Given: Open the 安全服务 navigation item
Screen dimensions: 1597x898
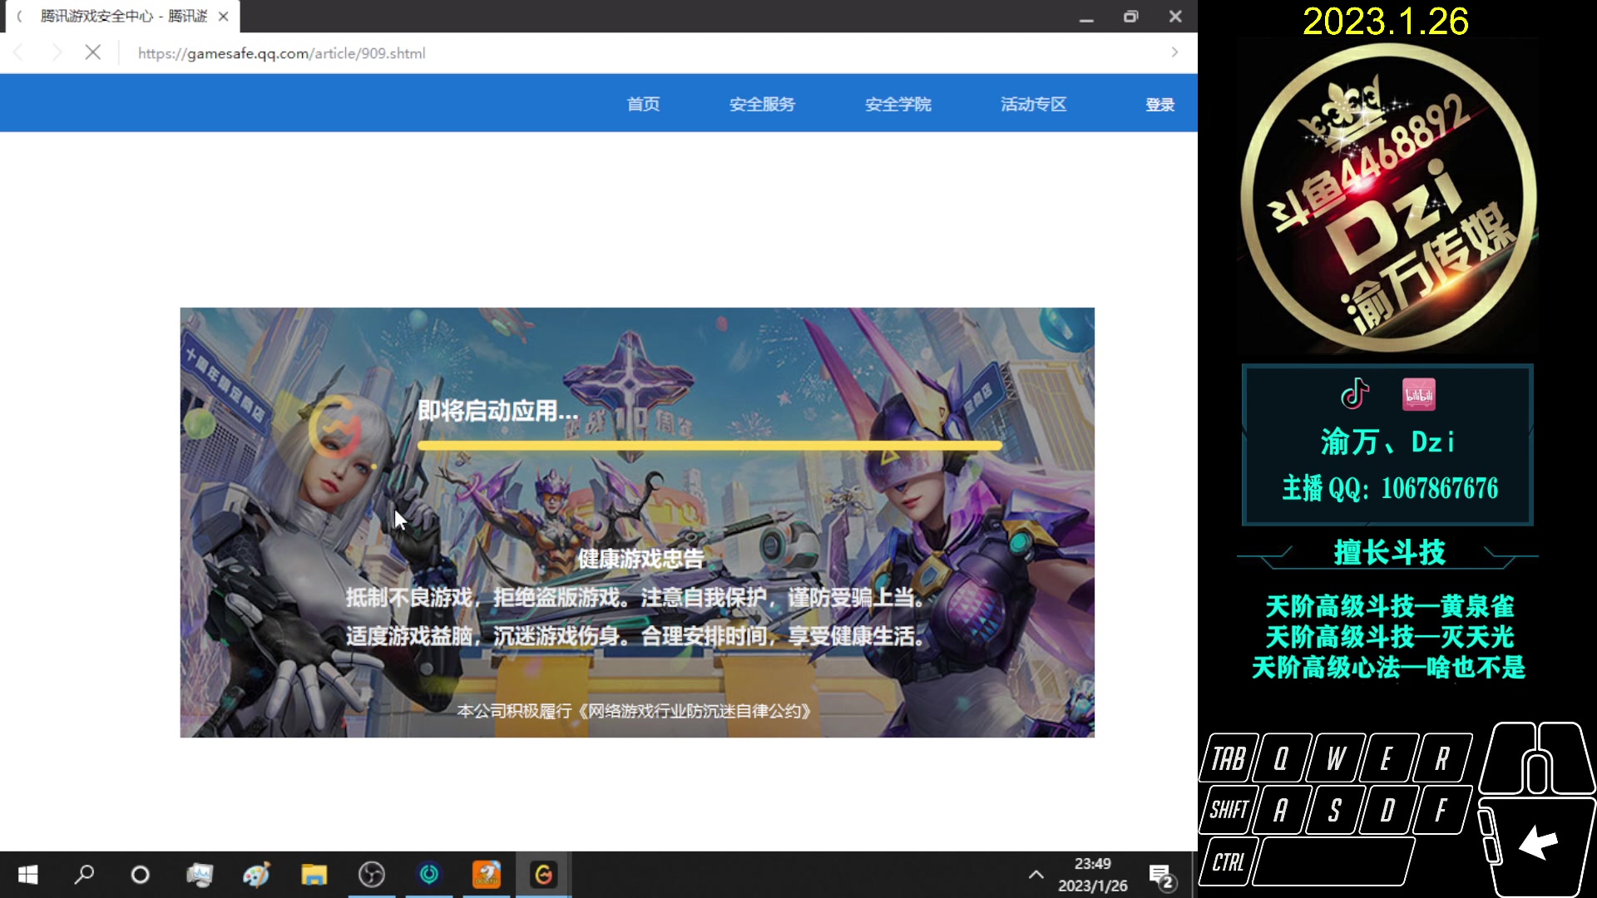Looking at the screenshot, I should pyautogui.click(x=762, y=104).
